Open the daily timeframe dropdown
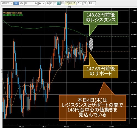Viewport: 137px width, 128px height. 29,3
